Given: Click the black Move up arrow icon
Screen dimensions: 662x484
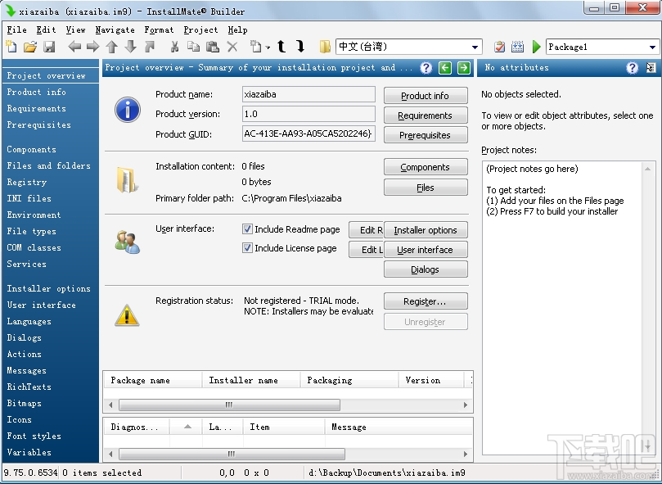Looking at the screenshot, I should tap(281, 47).
